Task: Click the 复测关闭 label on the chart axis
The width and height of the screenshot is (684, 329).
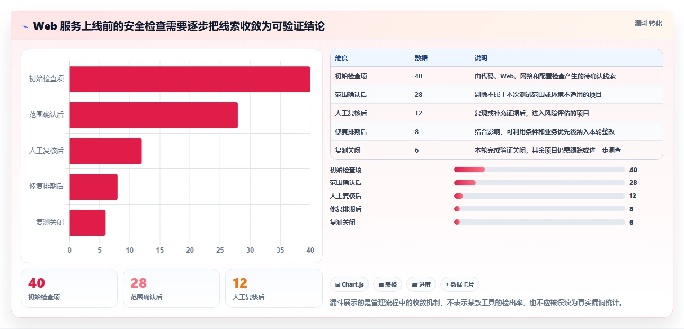Action: coord(50,223)
